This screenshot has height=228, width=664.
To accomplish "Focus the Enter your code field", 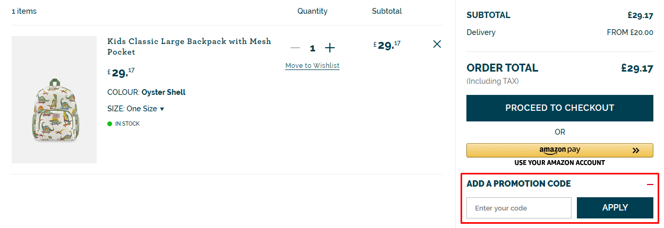I will [x=519, y=208].
